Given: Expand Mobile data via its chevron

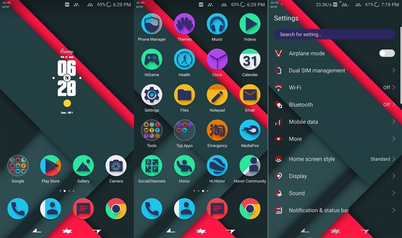Looking at the screenshot, I should (393, 122).
